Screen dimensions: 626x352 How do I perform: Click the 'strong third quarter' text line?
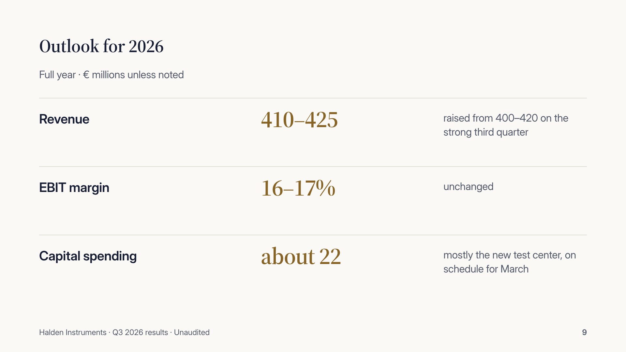(x=486, y=132)
